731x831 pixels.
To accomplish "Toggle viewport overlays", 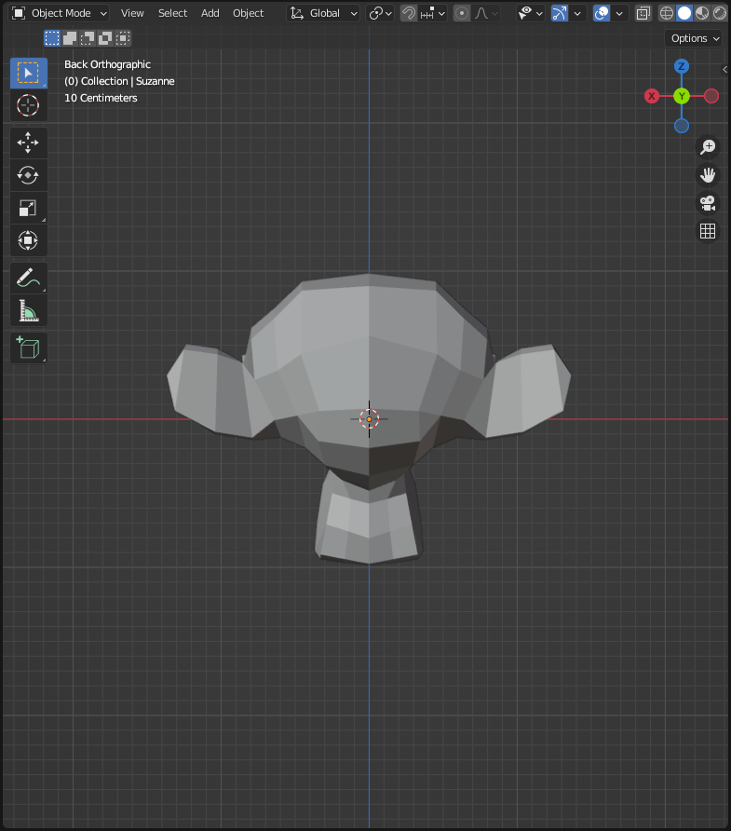I will click(602, 13).
